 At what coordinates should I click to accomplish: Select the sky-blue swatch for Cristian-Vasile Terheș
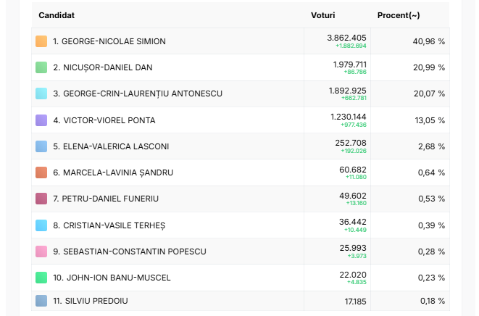(41, 225)
